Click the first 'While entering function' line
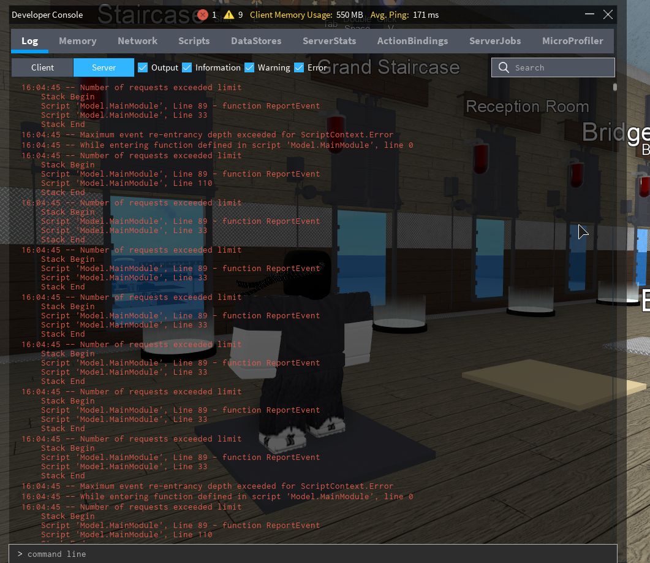 tap(217, 145)
